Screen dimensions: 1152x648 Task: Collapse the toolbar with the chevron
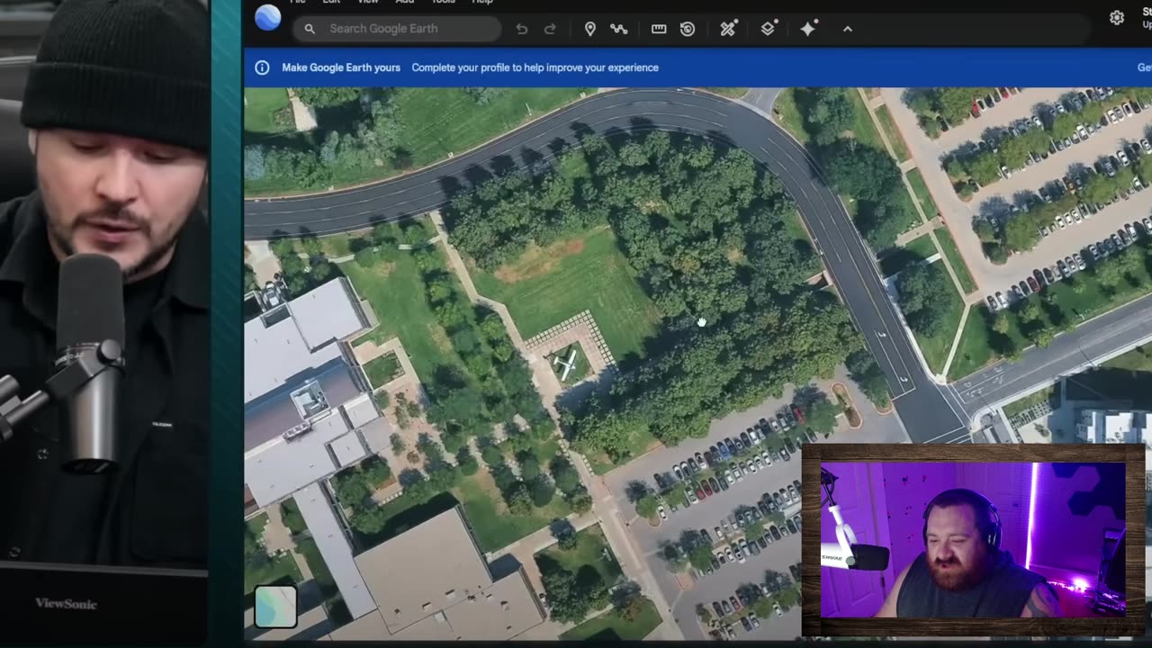[x=847, y=29]
